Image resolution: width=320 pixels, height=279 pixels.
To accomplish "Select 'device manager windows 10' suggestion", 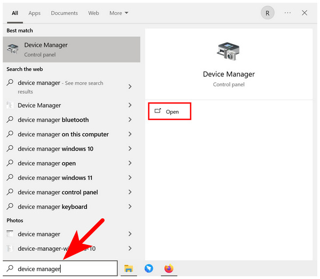I will (x=71, y=149).
